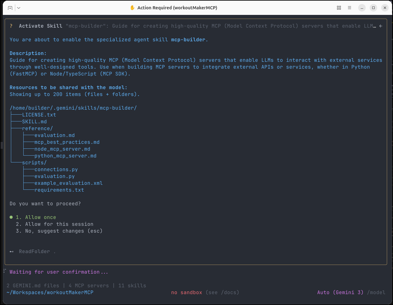Click the reference/ folder in the tree
Viewport: 393px width, 305px height.
point(37,129)
